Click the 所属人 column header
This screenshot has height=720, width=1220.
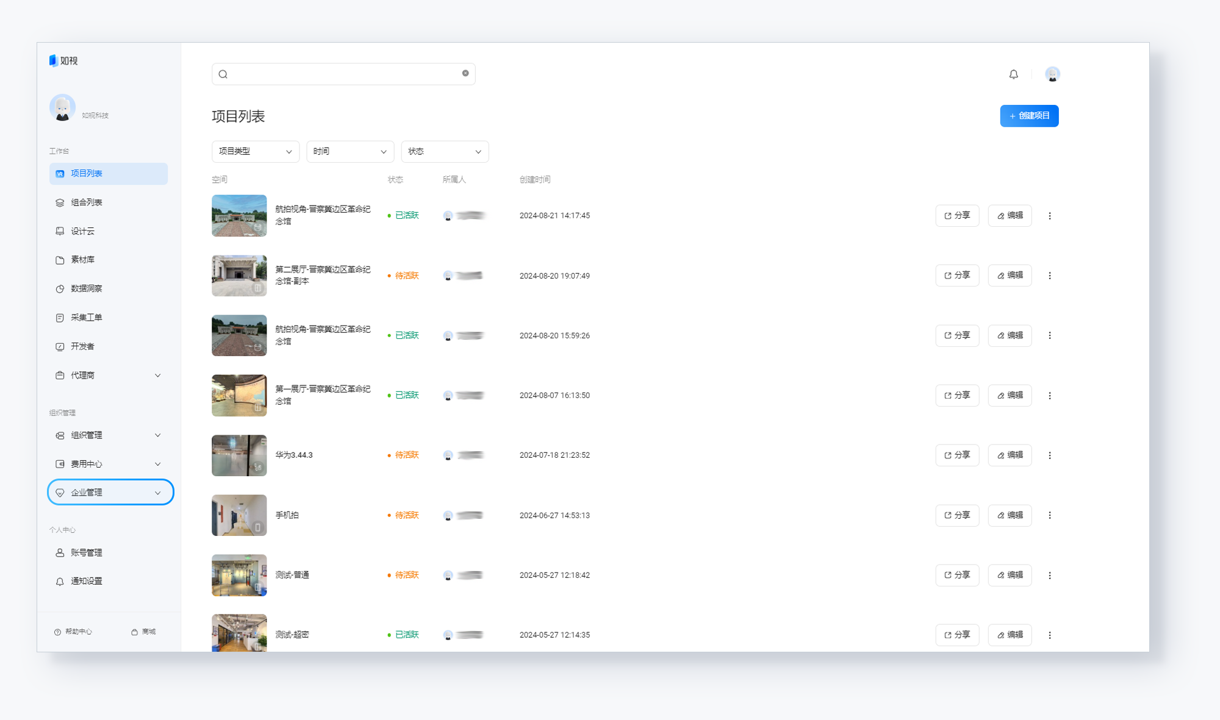tap(454, 179)
